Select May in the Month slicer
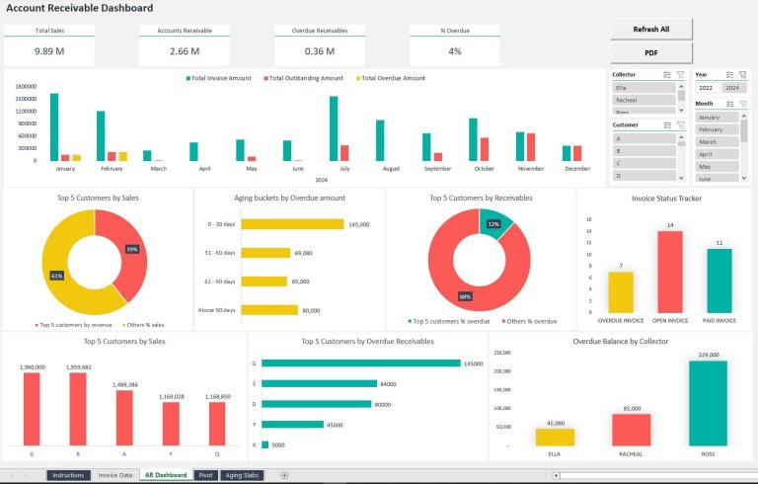The height and width of the screenshot is (484, 758). tap(717, 167)
